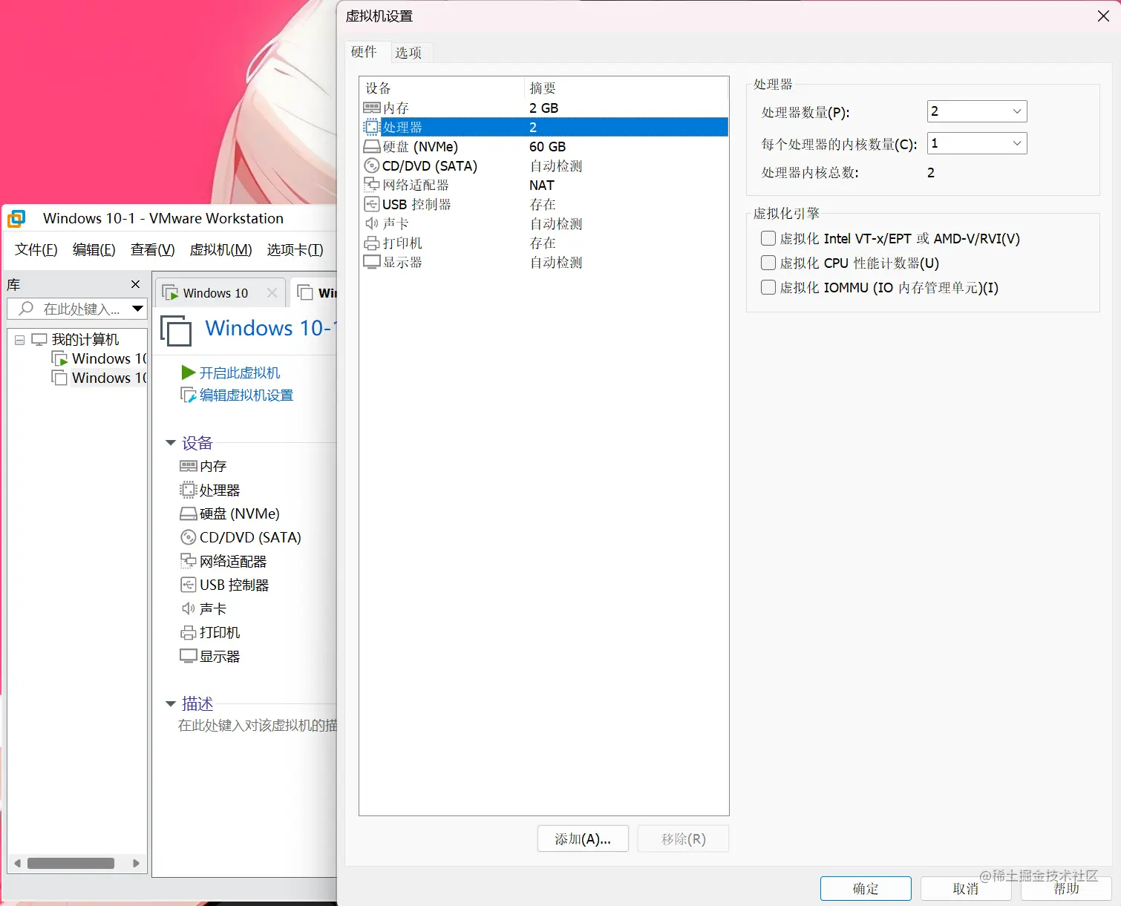Click the 帮助 button

point(1066,888)
